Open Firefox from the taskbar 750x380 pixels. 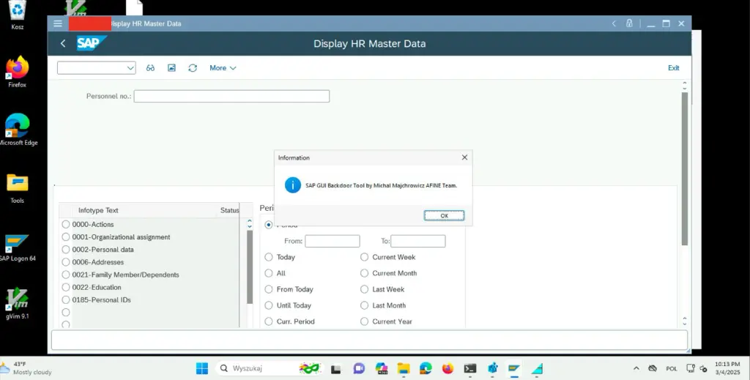(x=448, y=368)
